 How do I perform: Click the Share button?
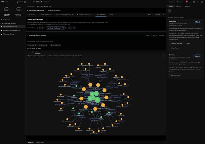pyautogui.click(x=149, y=15)
